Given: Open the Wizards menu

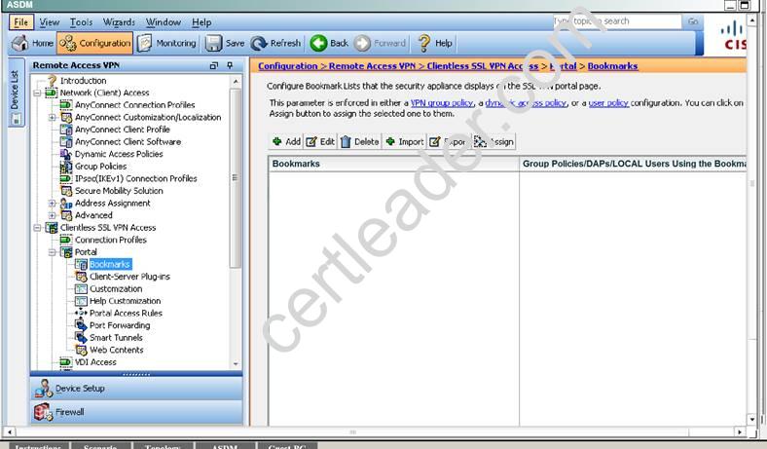Looking at the screenshot, I should coord(119,22).
